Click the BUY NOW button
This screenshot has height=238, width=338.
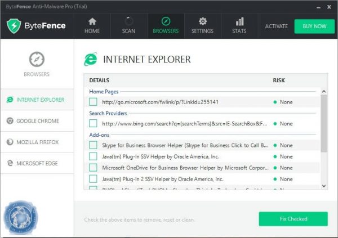(x=314, y=26)
